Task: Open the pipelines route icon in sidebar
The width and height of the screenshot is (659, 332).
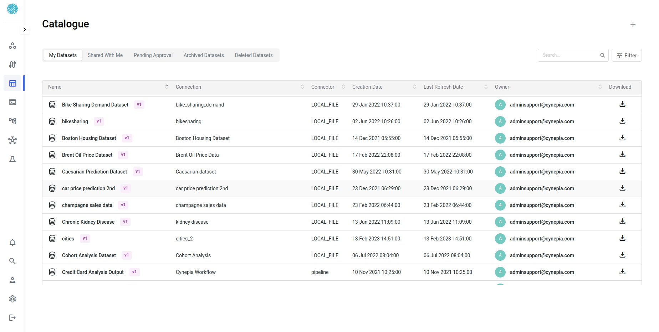Action: click(x=12, y=64)
